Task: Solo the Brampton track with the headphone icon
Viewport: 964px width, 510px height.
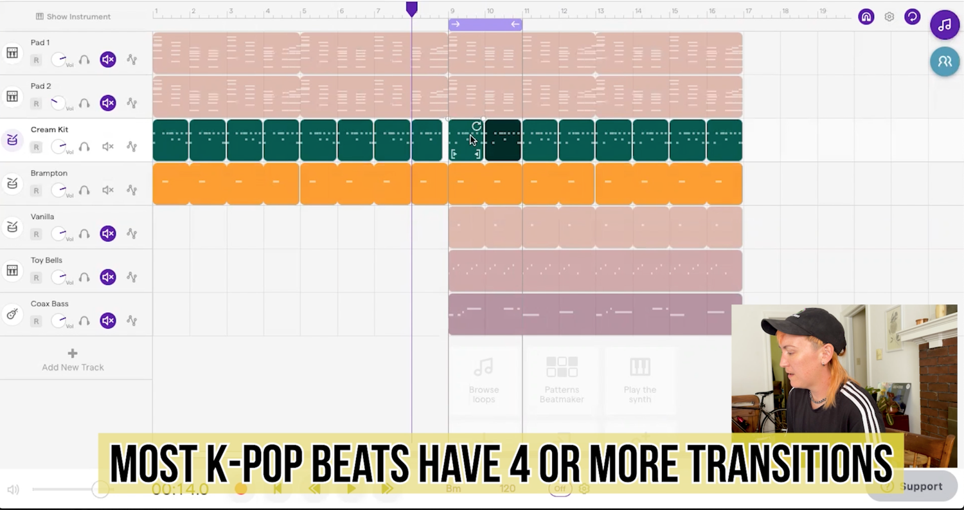Action: [84, 190]
